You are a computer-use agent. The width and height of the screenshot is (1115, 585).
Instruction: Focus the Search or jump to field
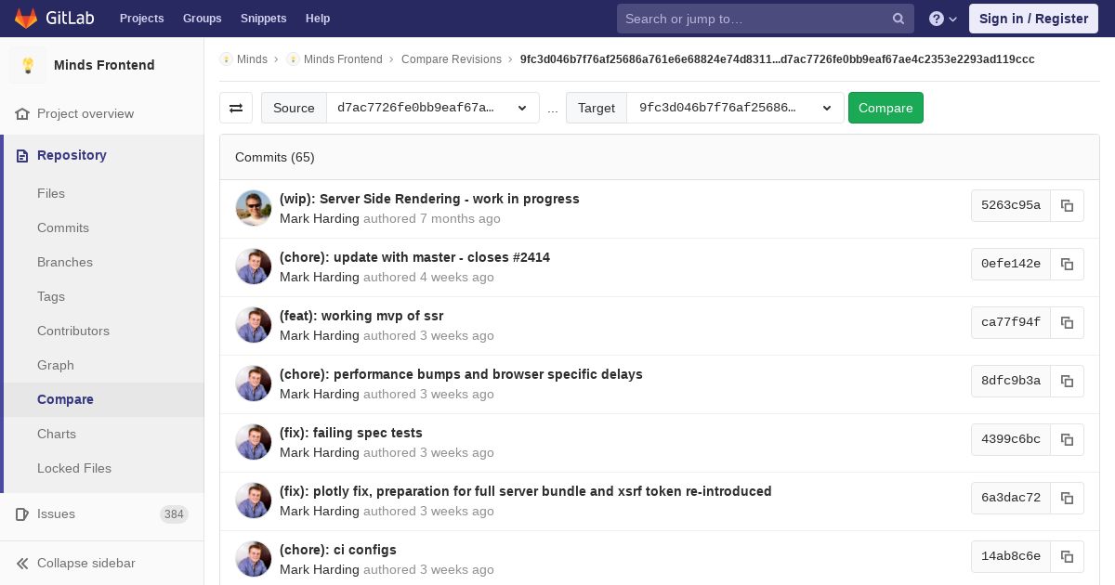(753, 19)
